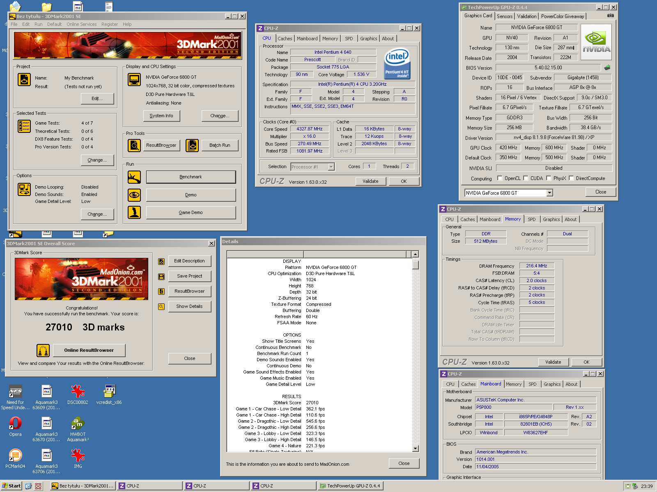Open Need for Speed Underground shortcut
This screenshot has height=492, width=657.
click(x=16, y=397)
